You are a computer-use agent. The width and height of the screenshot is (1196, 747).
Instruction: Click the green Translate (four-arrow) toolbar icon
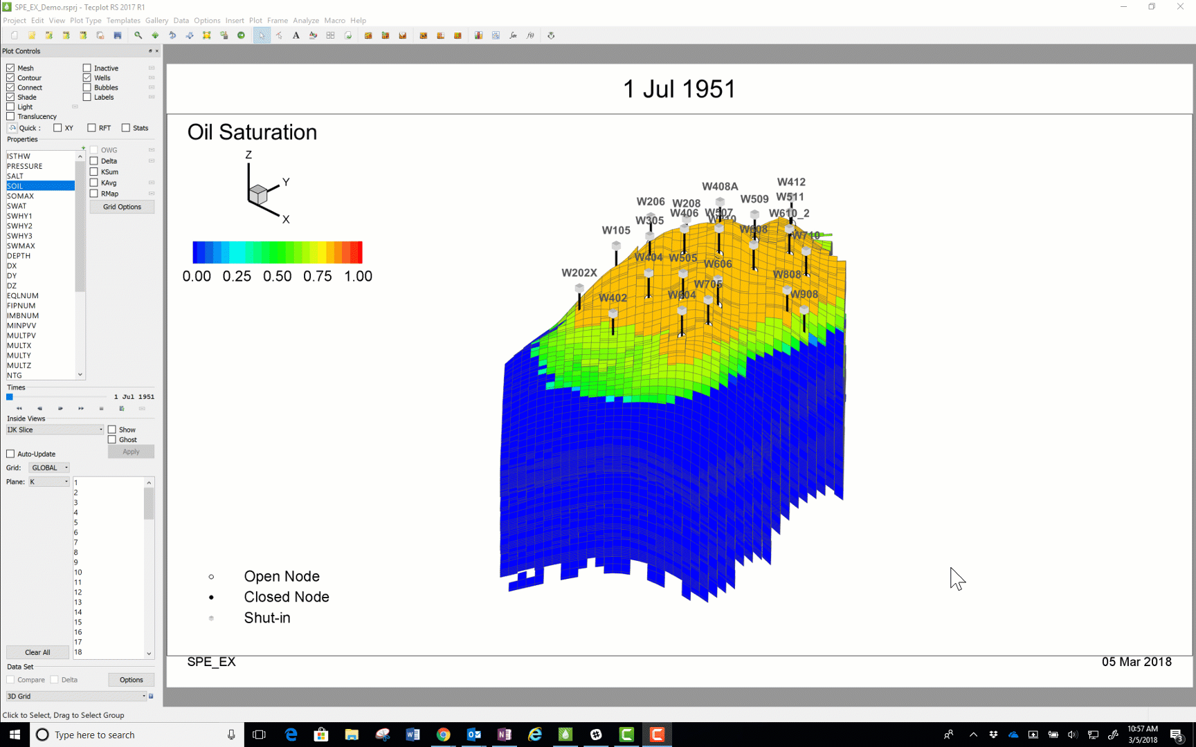pos(155,35)
